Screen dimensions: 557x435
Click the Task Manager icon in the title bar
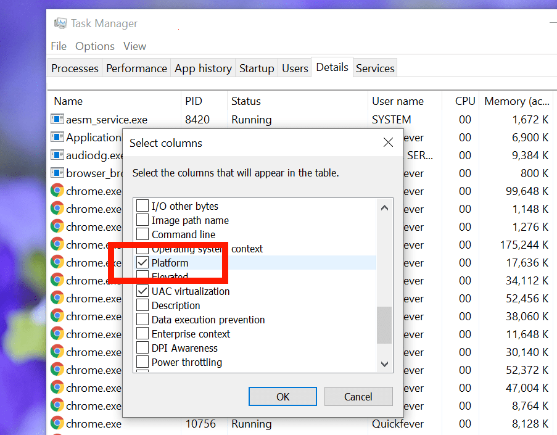coord(60,23)
